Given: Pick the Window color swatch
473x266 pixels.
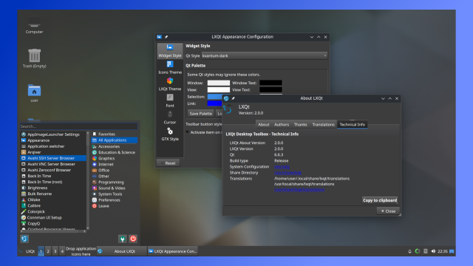Looking at the screenshot, I should (219, 83).
